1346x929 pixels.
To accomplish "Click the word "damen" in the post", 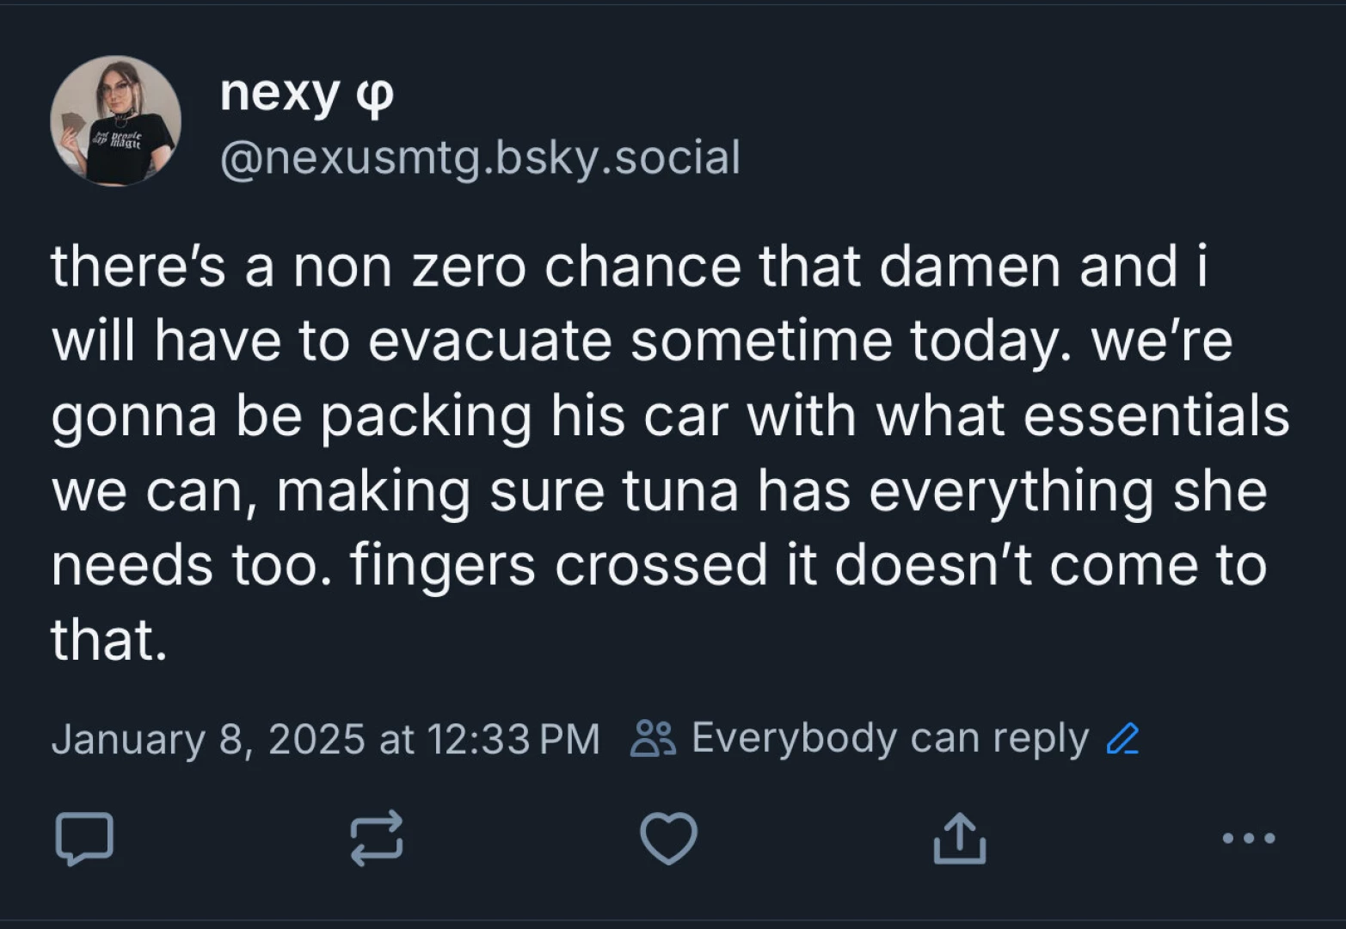I will [x=969, y=266].
